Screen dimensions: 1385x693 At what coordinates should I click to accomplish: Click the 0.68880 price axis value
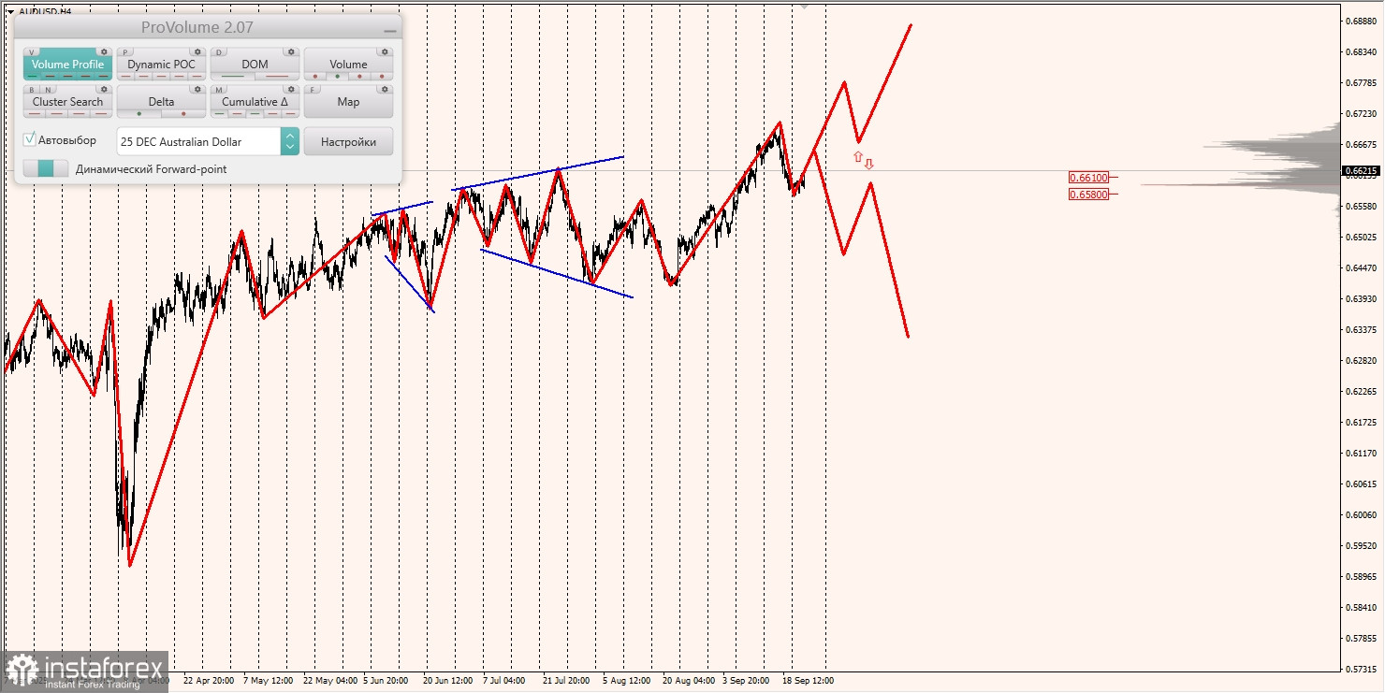pos(1360,21)
